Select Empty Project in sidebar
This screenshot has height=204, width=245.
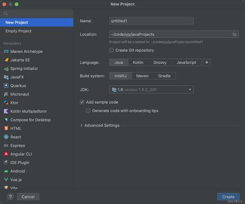37,31
